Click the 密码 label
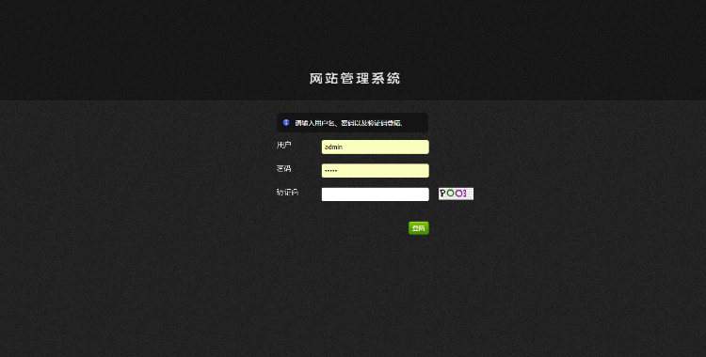706x357 pixels. pyautogui.click(x=283, y=168)
